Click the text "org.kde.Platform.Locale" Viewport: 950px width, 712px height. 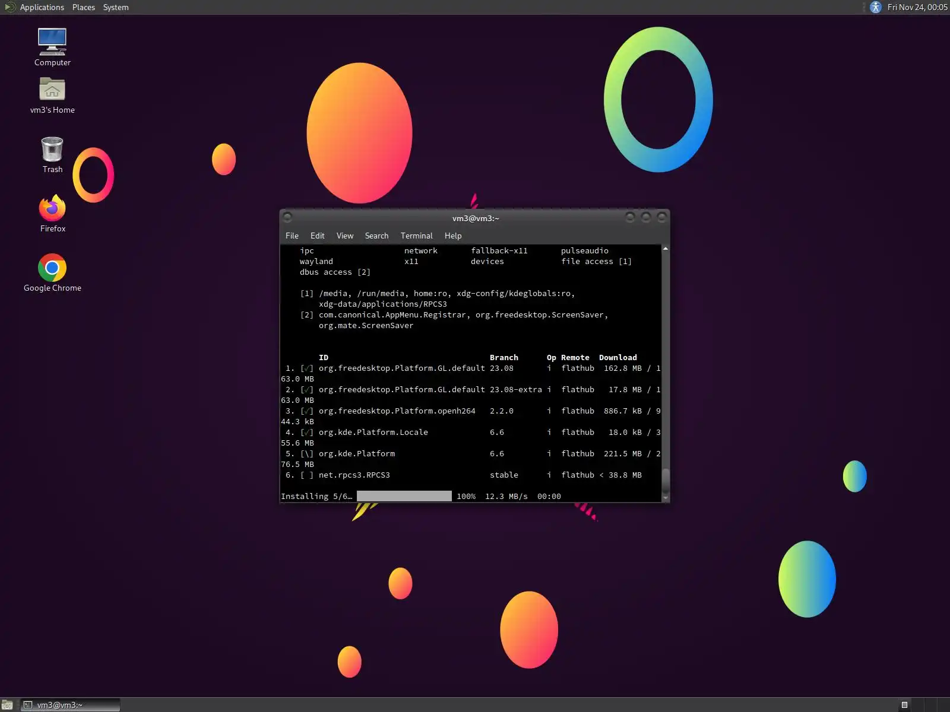tap(373, 432)
